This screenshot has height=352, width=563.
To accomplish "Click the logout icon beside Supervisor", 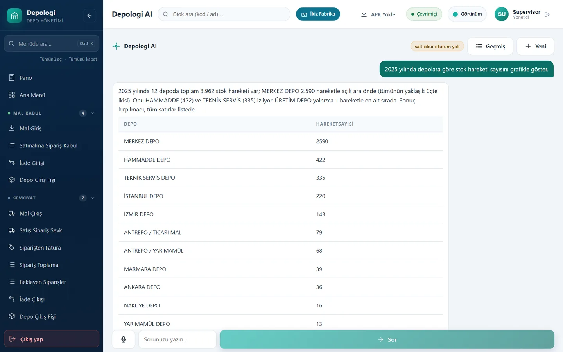I will (x=547, y=14).
